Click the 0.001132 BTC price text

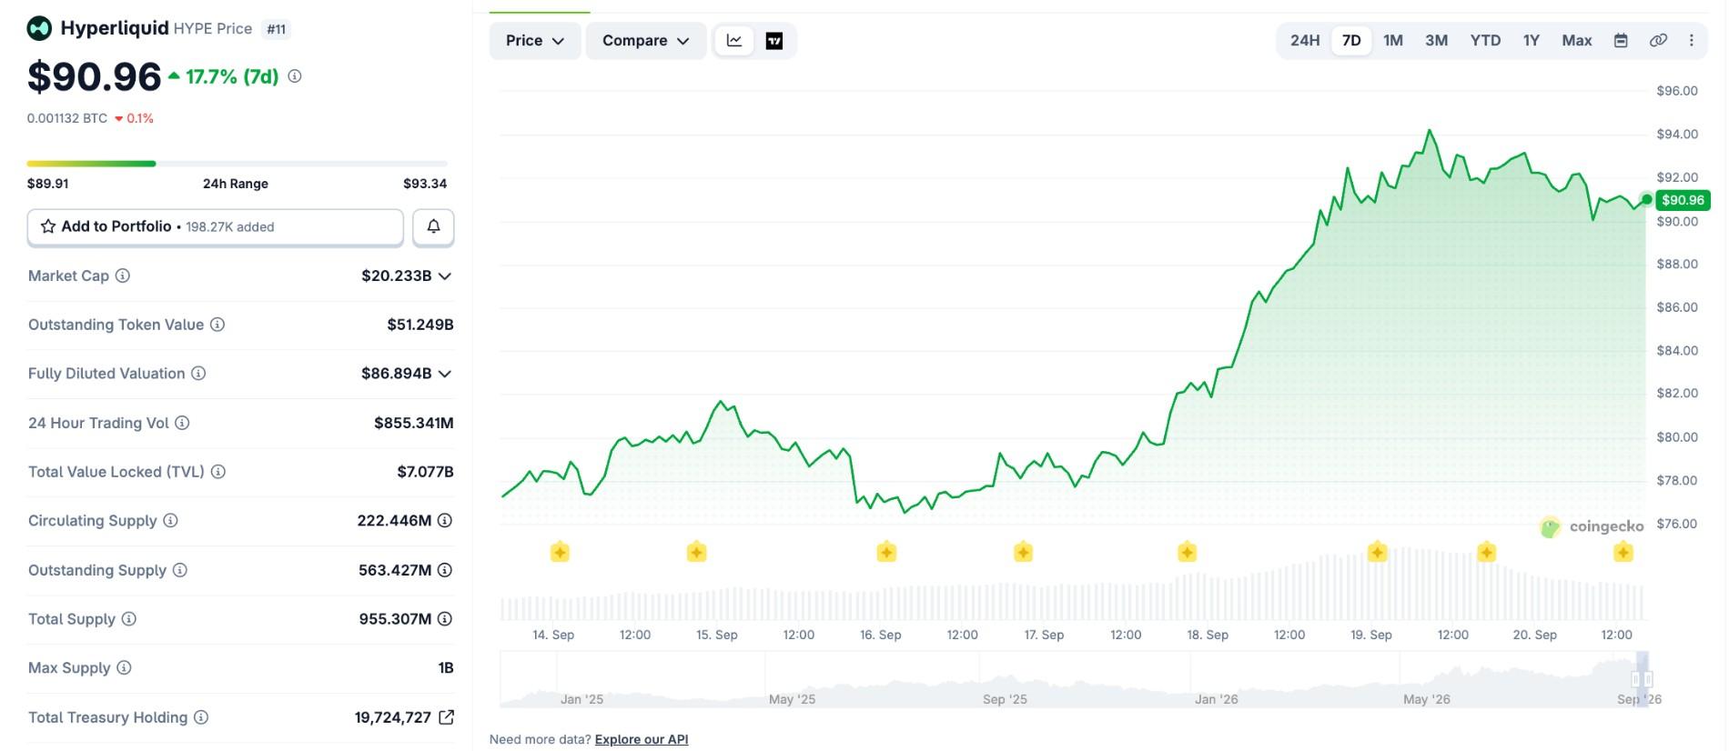[x=67, y=118]
